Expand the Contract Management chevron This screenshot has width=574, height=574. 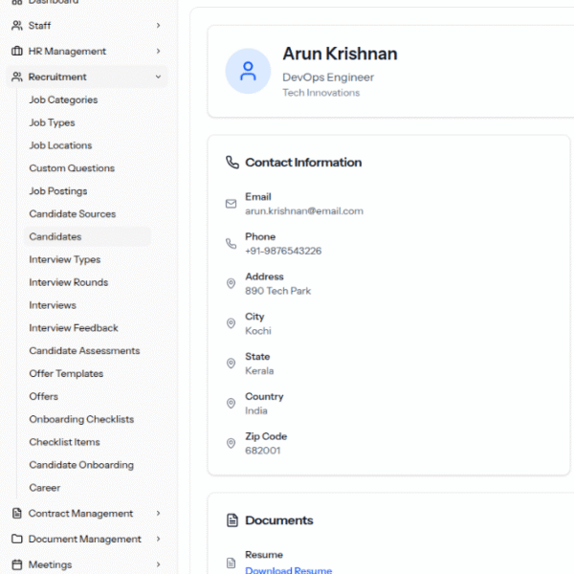coord(158,514)
